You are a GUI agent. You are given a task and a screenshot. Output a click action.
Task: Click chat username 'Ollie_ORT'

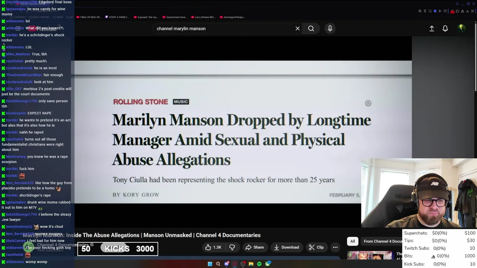click(14, 89)
